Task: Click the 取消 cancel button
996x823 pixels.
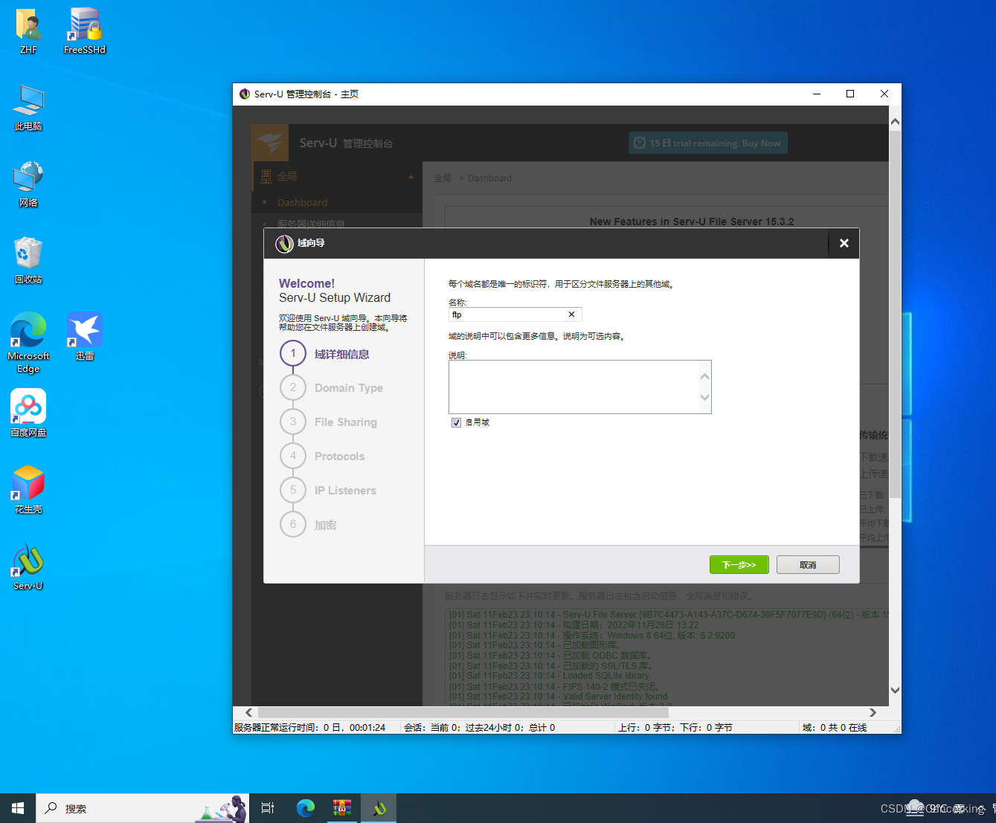Action: [808, 565]
